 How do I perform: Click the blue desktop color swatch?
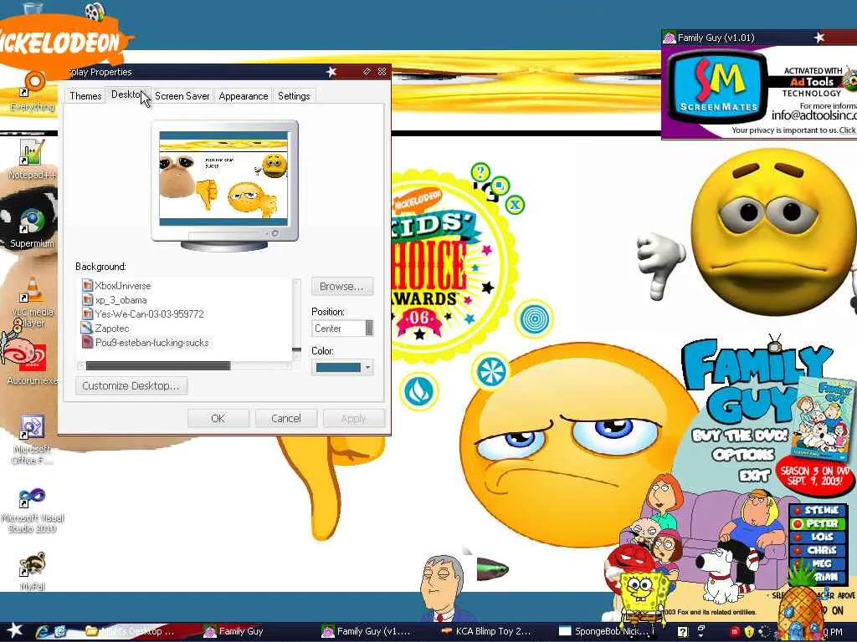[x=338, y=368]
